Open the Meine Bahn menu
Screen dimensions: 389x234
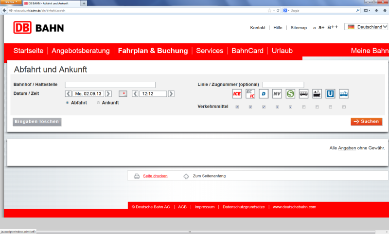[x=370, y=51]
